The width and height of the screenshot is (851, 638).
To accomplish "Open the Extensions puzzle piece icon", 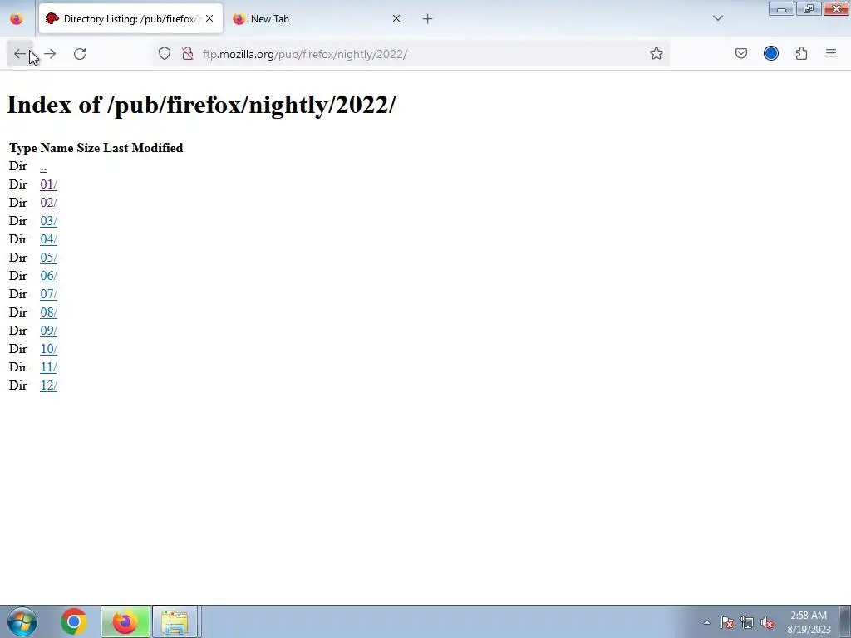I will [801, 54].
